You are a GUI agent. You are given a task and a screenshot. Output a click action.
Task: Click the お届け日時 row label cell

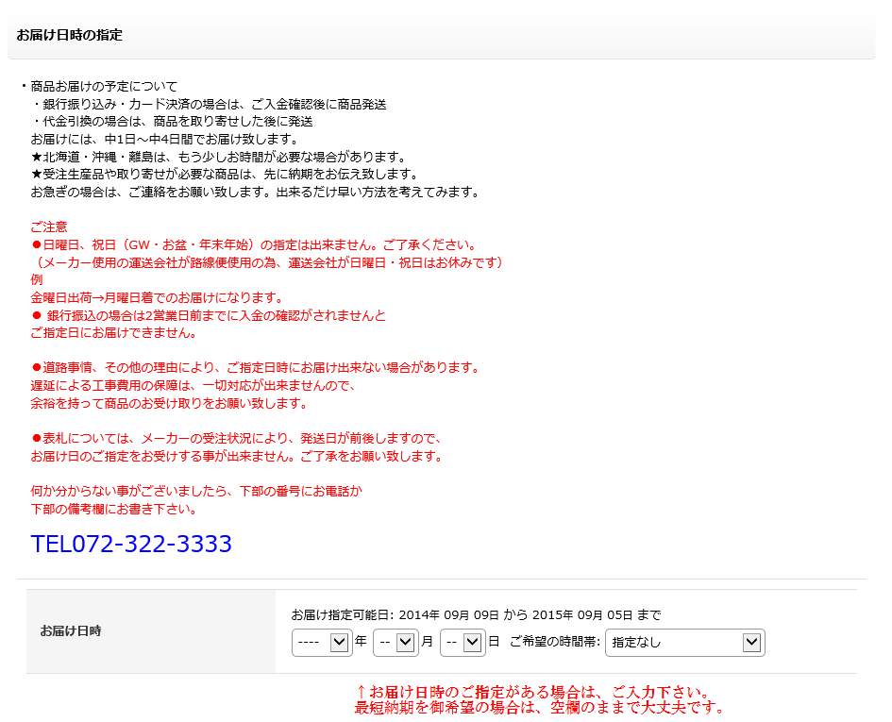[x=71, y=630]
